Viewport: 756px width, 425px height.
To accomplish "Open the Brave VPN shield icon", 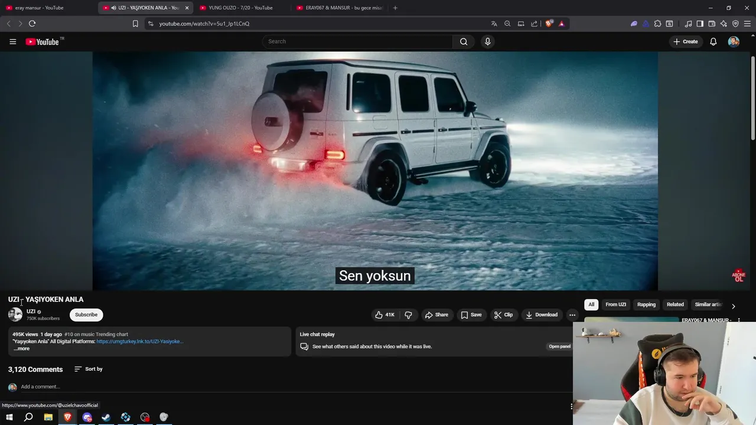I will [735, 24].
